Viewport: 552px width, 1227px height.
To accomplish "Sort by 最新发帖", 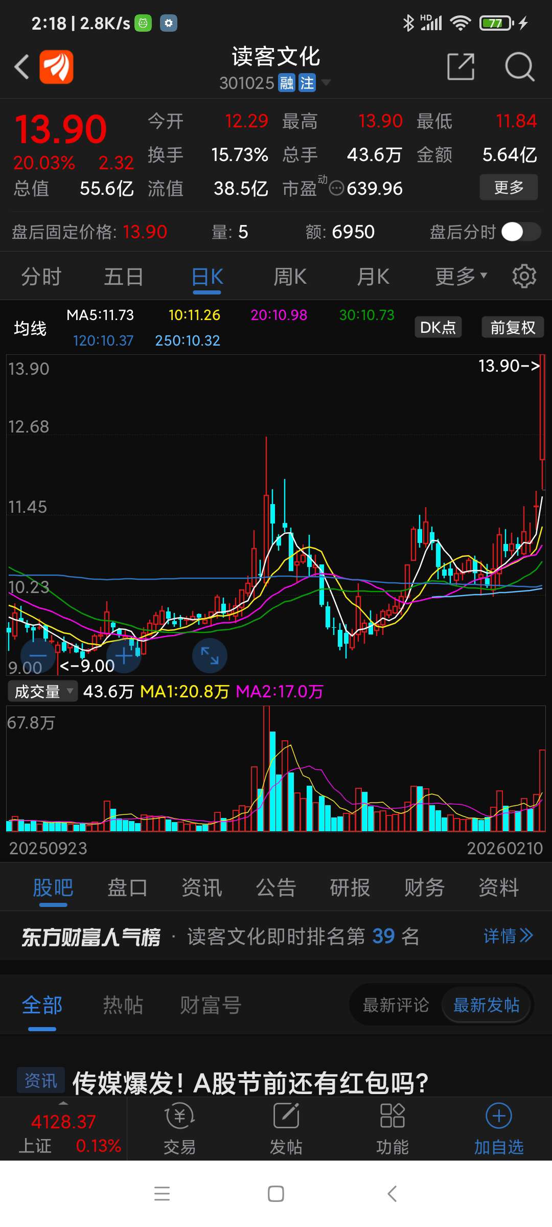I will click(x=486, y=1005).
